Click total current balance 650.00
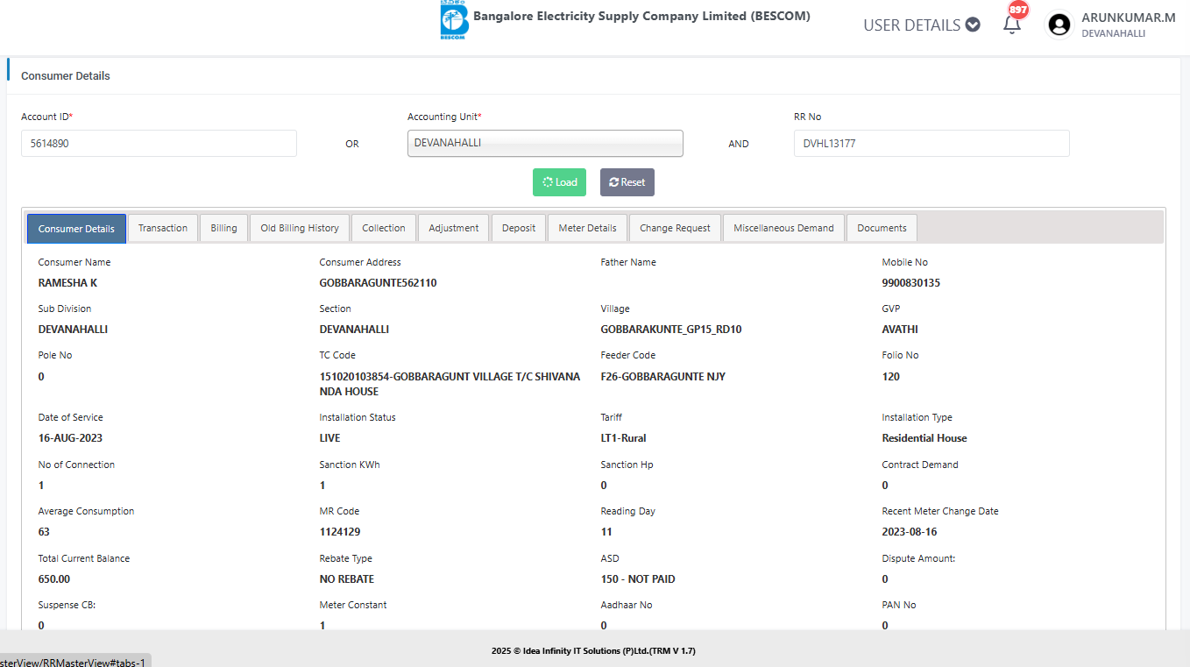The height and width of the screenshot is (667, 1190). (54, 579)
